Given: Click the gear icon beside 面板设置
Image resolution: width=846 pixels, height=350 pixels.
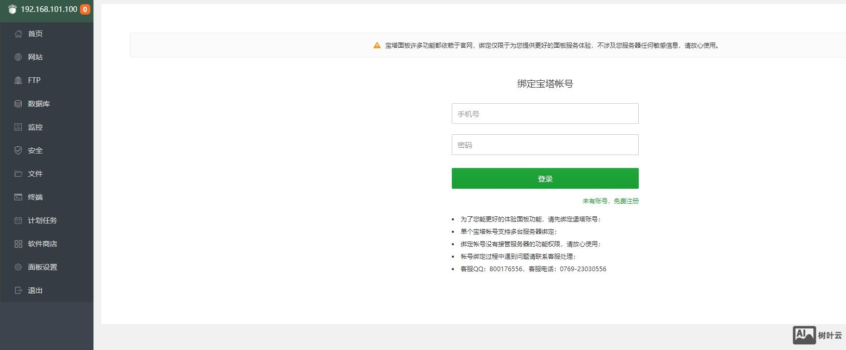Looking at the screenshot, I should pos(18,267).
